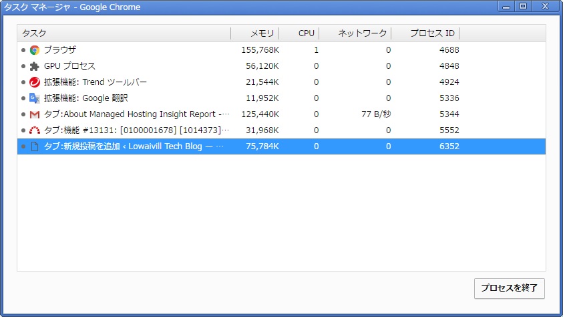Click memory value 11,952K
This screenshot has width=563, height=317.
pos(262,98)
